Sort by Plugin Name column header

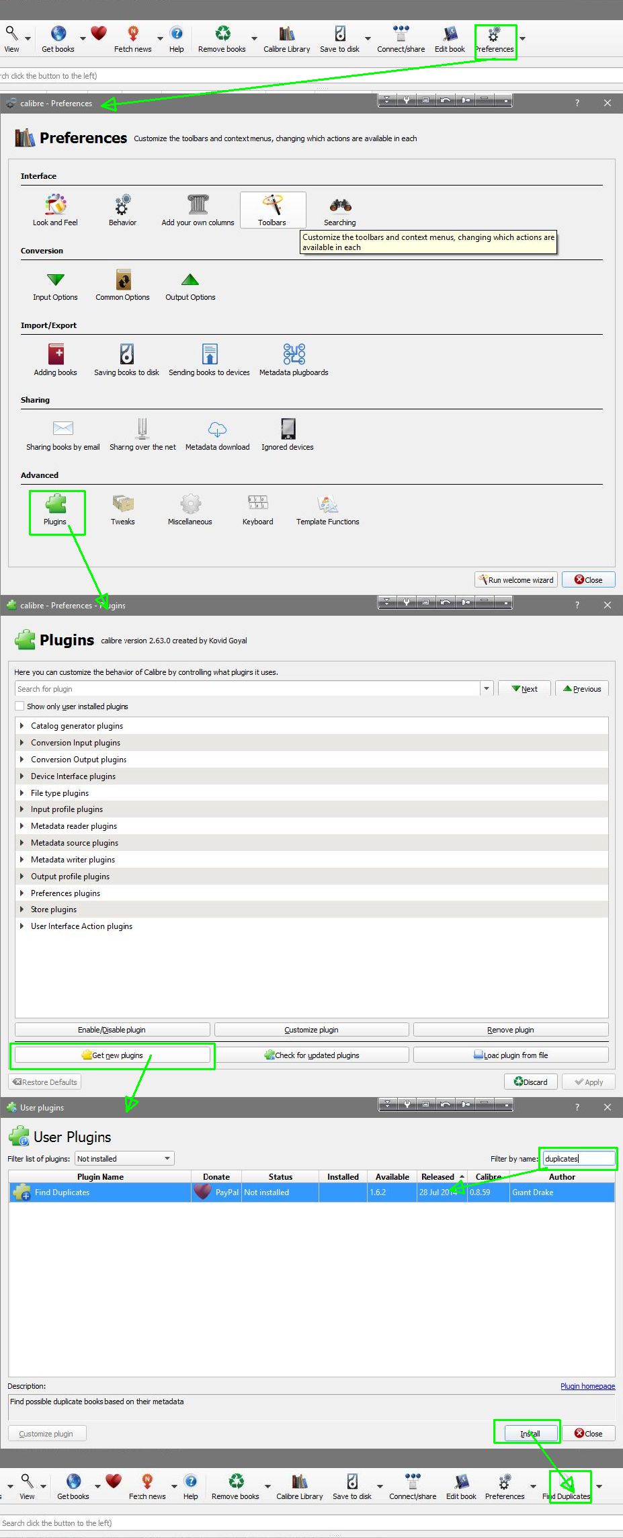tap(100, 1176)
